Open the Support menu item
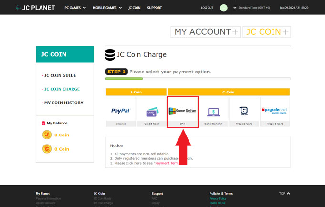Viewport: 325px width, 207px height. point(155,8)
